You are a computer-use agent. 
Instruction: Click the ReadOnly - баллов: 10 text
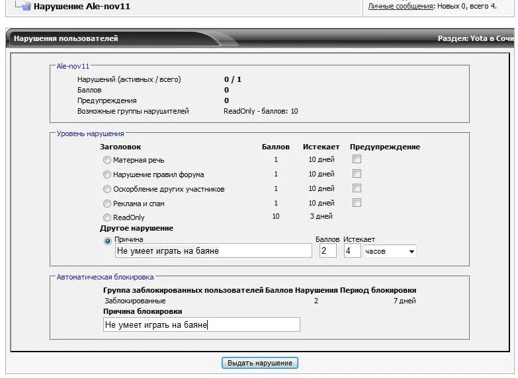[x=261, y=111]
